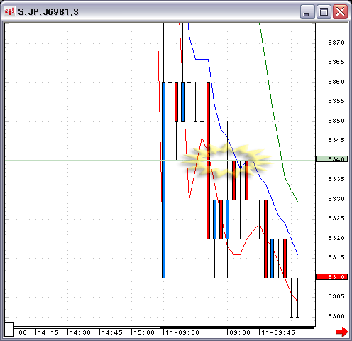Click the 8350 price scale label
Image resolution: width=352 pixels, height=341 pixels.
tap(336, 121)
